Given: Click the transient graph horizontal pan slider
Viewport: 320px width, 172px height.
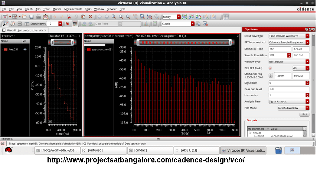Looking at the screenshot, I should (x=62, y=42).
